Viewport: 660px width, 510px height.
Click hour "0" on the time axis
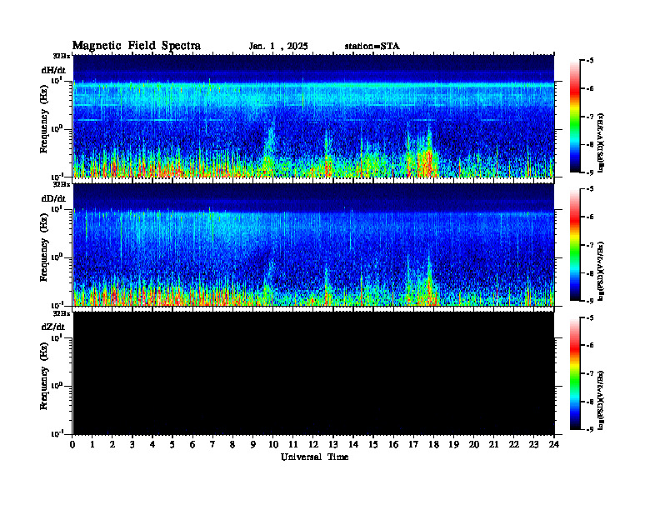tap(72, 445)
